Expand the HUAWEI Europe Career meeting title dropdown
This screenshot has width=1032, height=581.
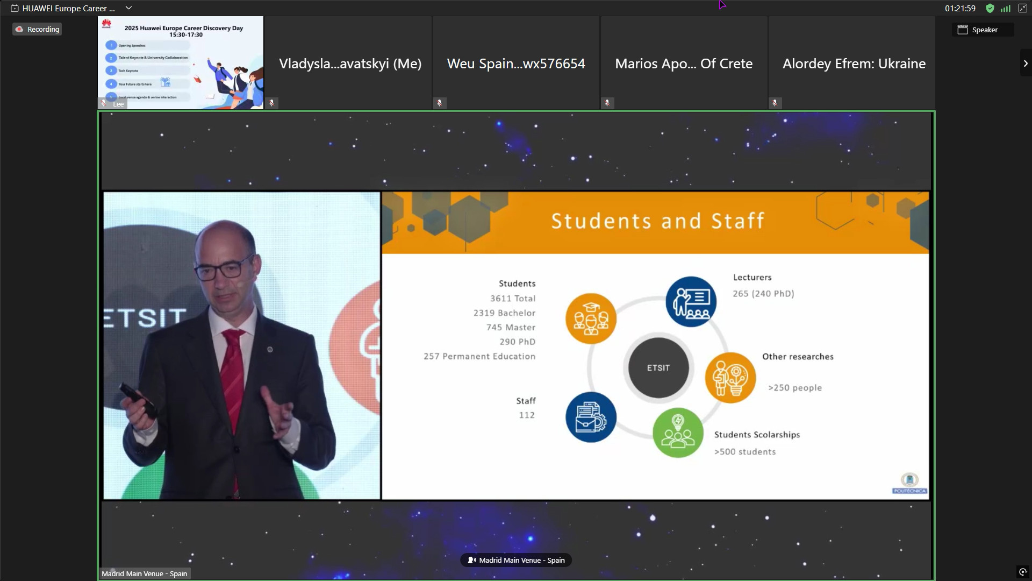click(x=128, y=8)
